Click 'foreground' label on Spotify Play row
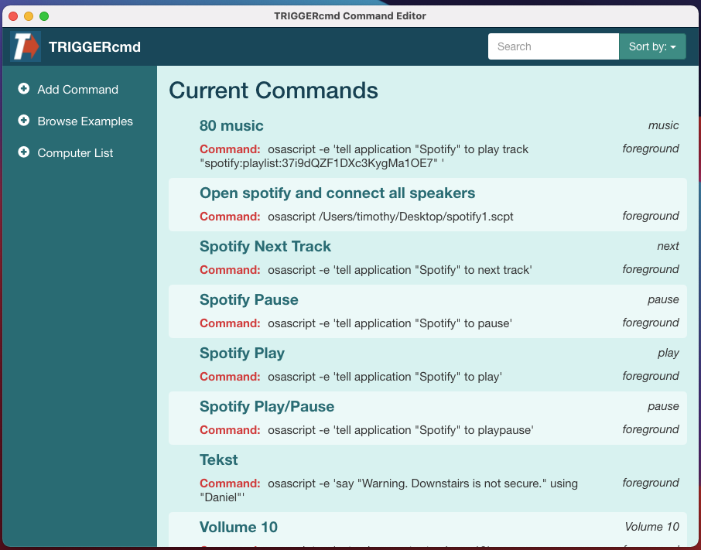701x550 pixels. (x=651, y=376)
